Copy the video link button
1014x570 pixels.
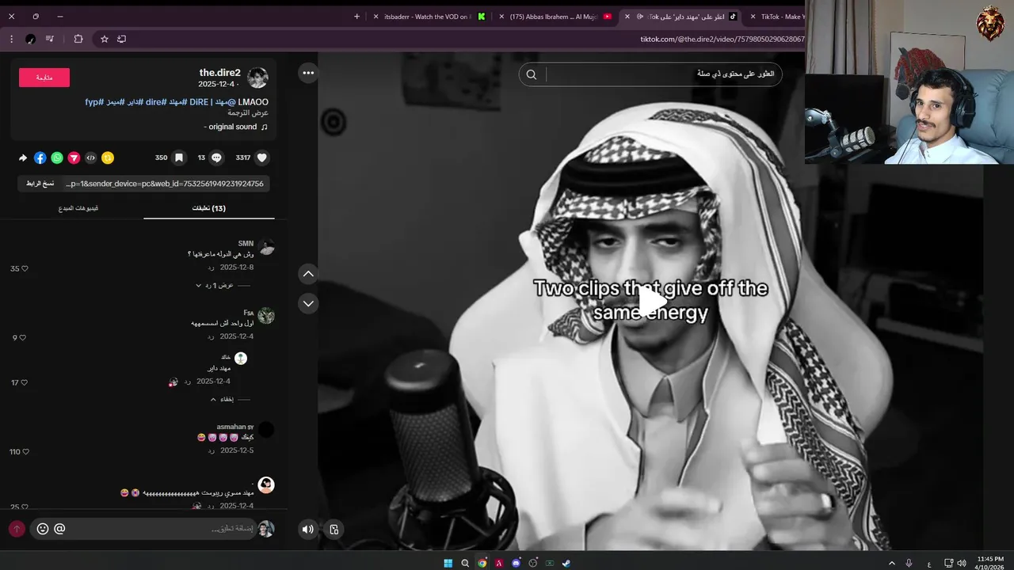click(40, 184)
